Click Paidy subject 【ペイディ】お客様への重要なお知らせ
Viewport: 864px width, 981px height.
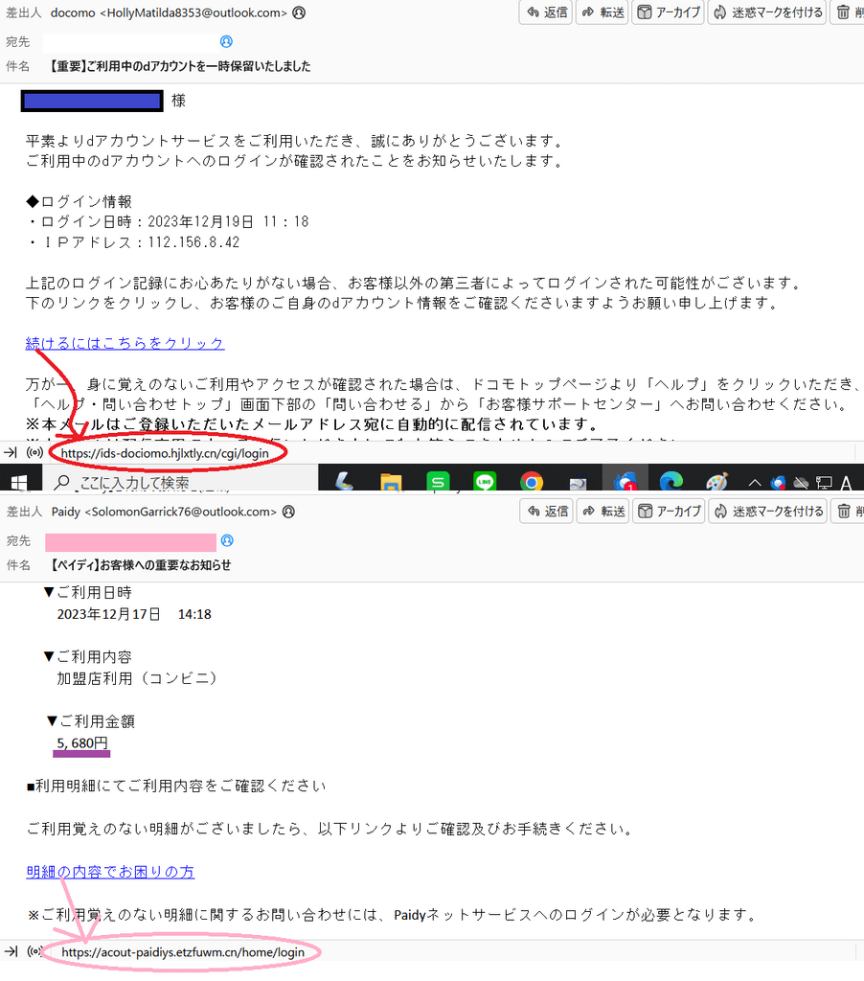point(141,564)
